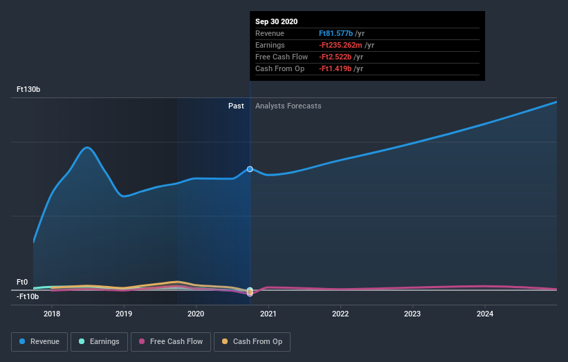Select the Sep 30 2020 revenue data point
568x362 pixels.
(250, 169)
